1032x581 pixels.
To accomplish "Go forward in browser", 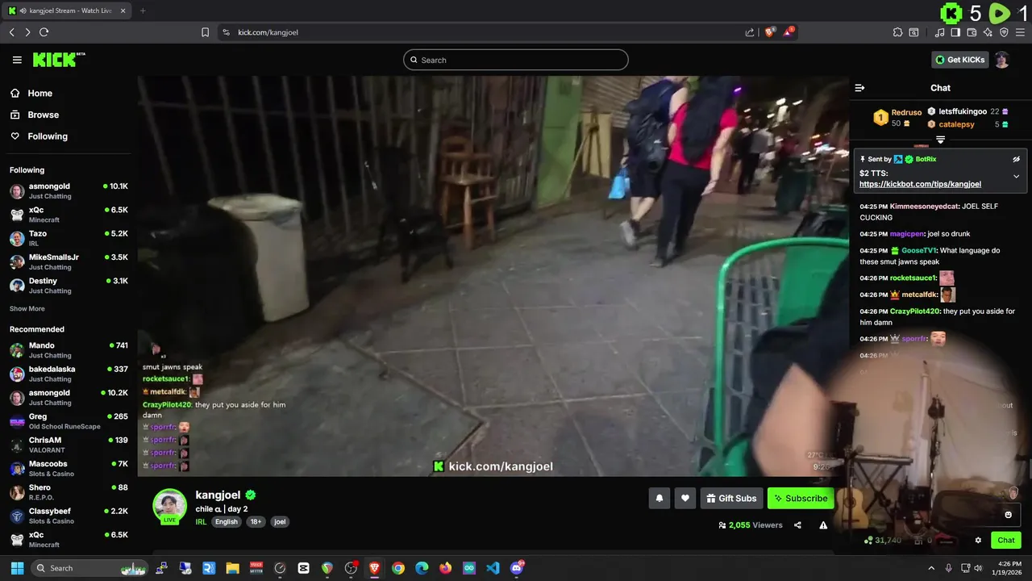I will coord(27,32).
